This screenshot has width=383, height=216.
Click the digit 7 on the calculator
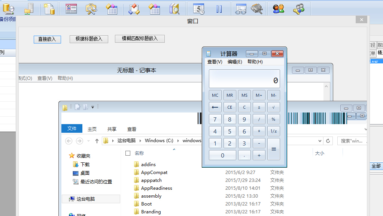point(215,119)
